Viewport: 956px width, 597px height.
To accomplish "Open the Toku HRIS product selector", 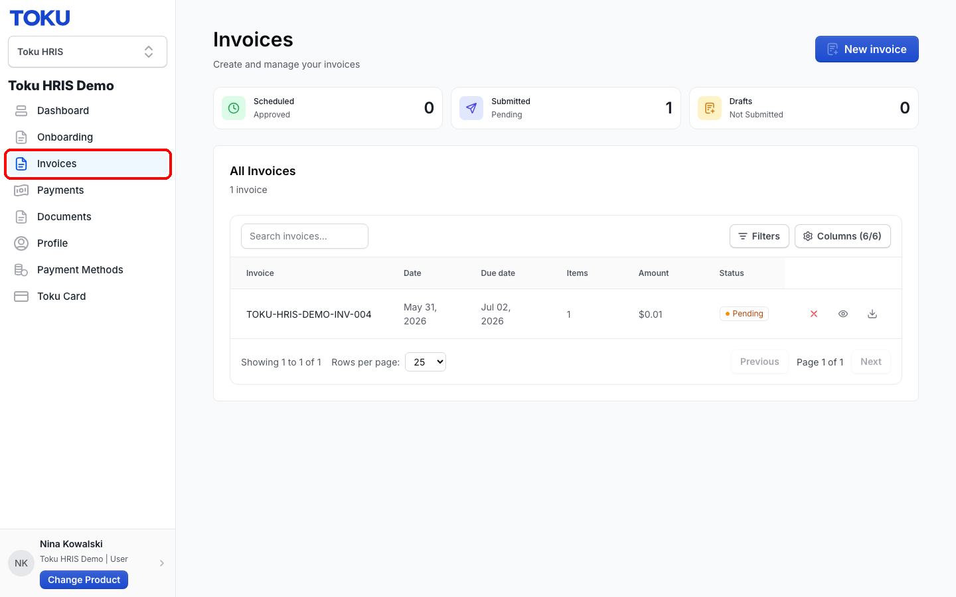I will [88, 52].
